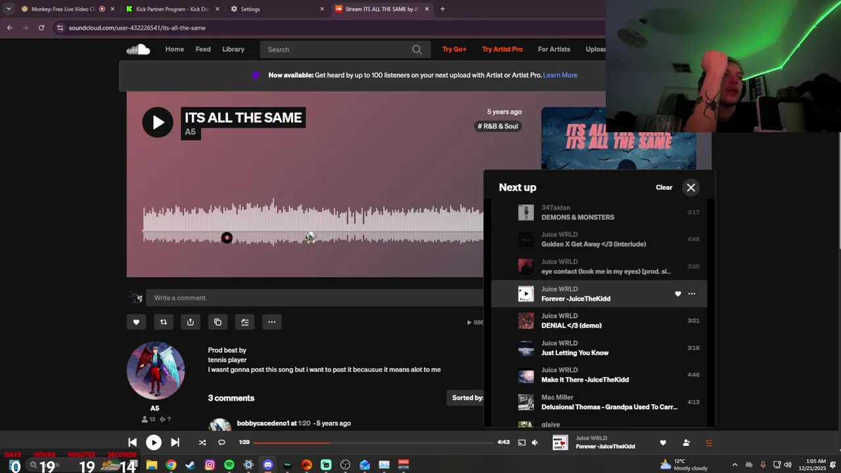Open bobbycacedeno1 commenter profile

pos(263,423)
